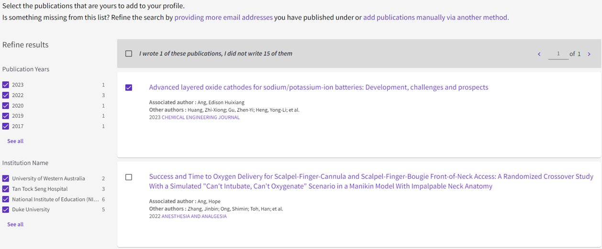Viewport: 602px width, 249px height.
Task: Expand Publication Years with See all
Action: pyautogui.click(x=15, y=141)
